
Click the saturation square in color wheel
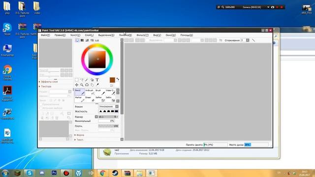coord(97,59)
